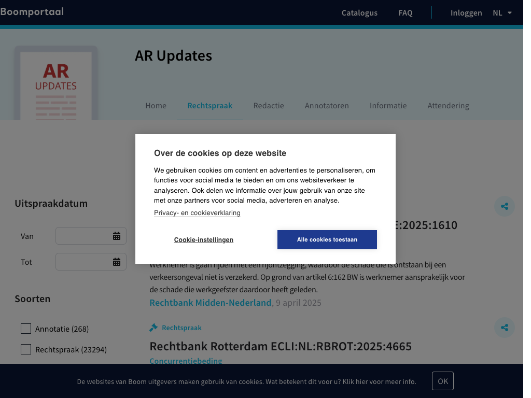Open Privacy- en cookieverklaring link

tap(197, 213)
